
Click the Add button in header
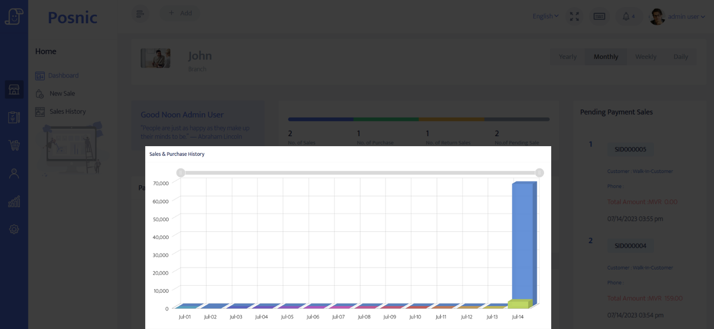click(180, 13)
